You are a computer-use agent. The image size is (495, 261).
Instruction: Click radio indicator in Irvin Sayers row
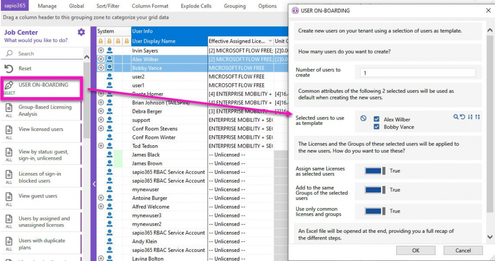[101, 50]
